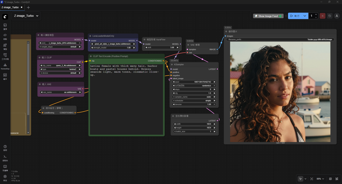342x184 pixels.
Task: Collapse the LoraLoaderModelOnly node via its dot
Action: click(x=90, y=36)
